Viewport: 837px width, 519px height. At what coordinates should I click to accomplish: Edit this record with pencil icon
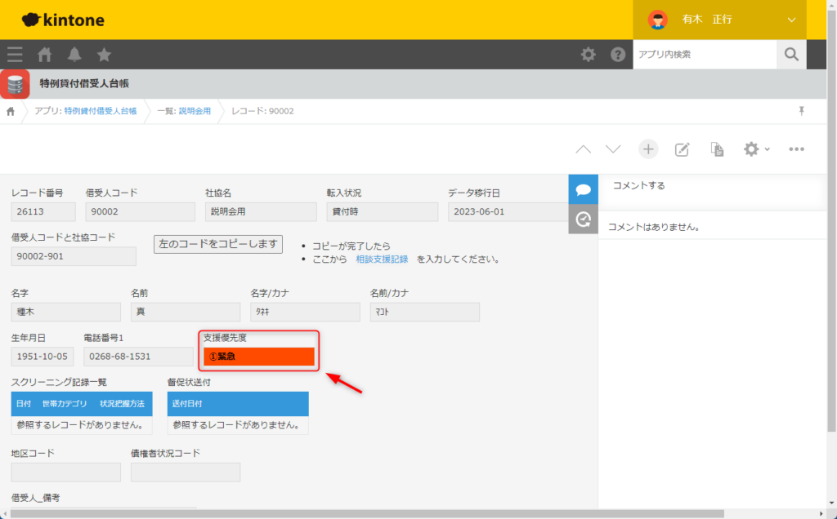682,149
